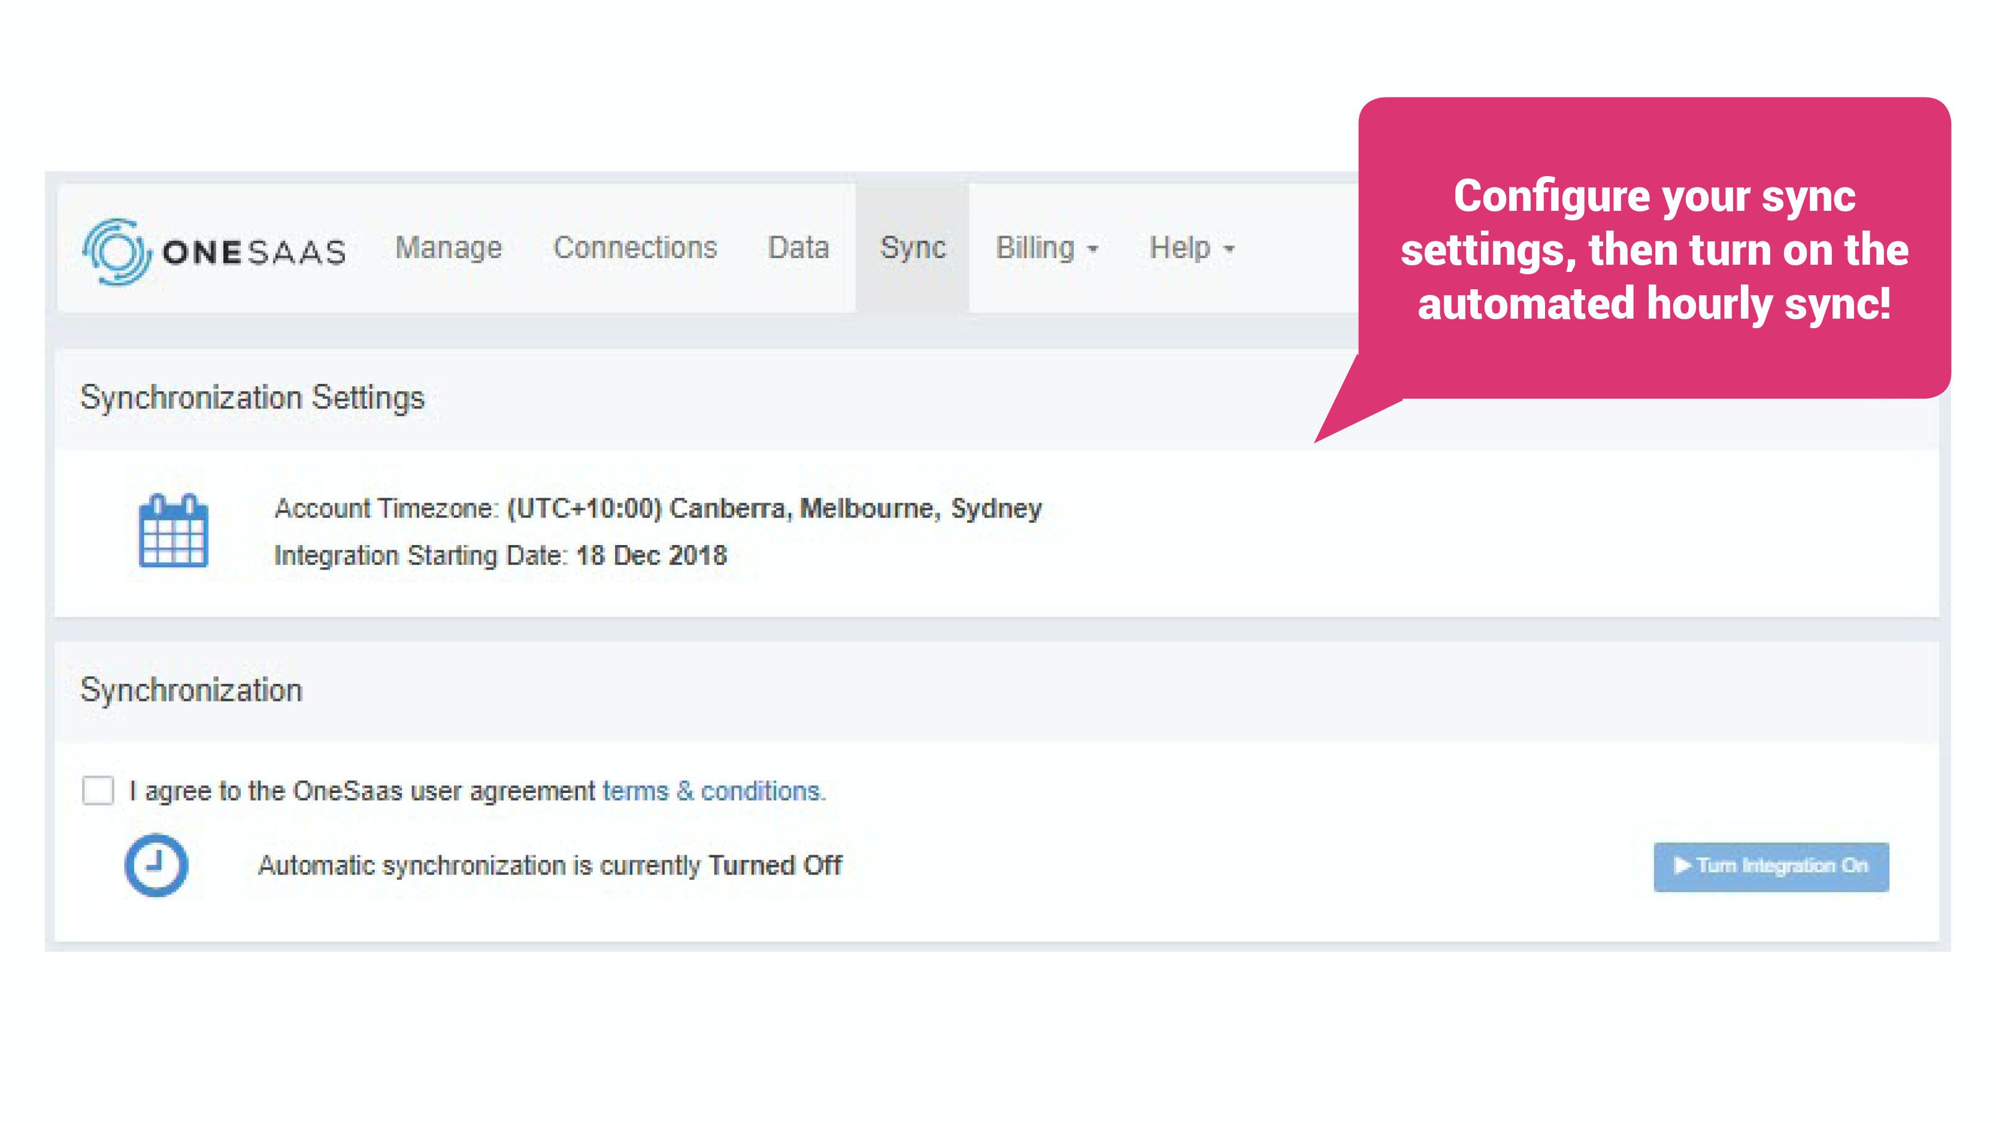
Task: Click the Integration Starting Date text
Action: pos(501,556)
